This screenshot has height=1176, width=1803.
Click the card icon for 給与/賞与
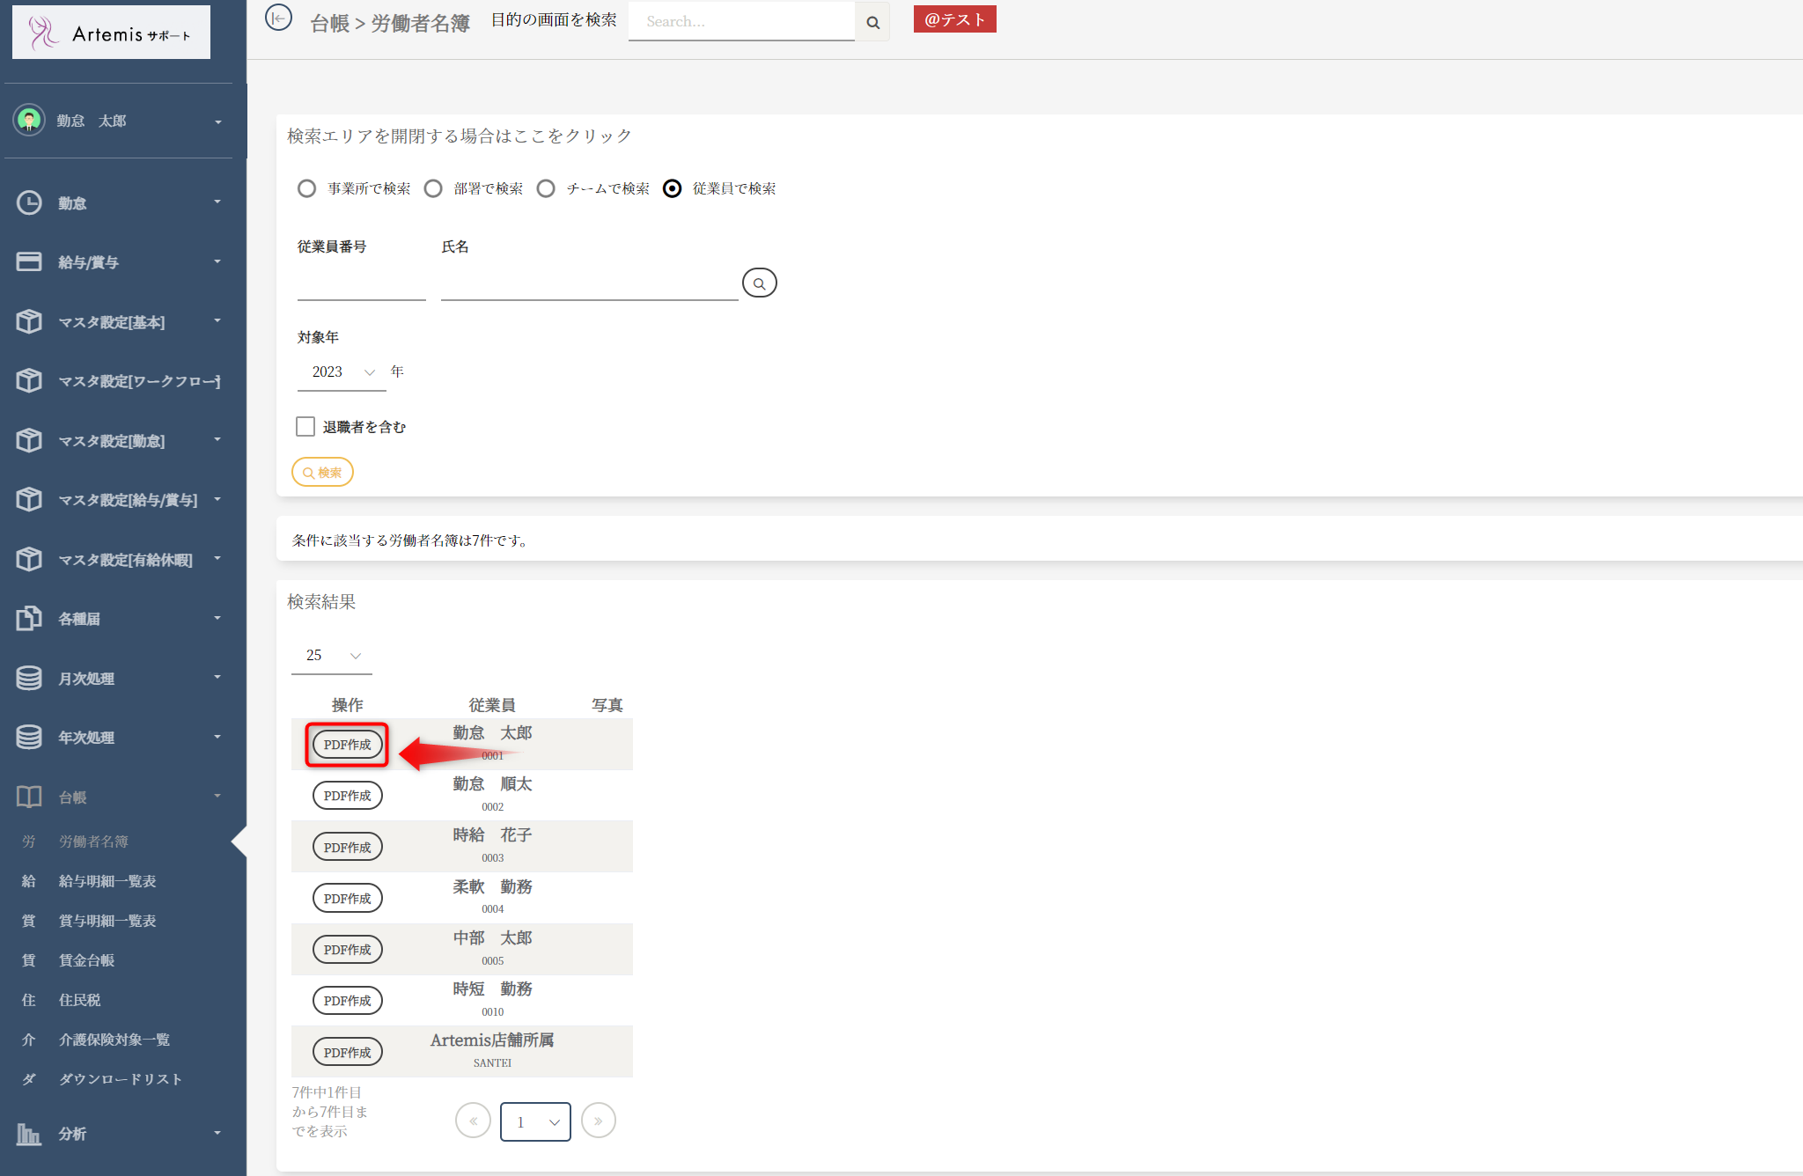[29, 261]
